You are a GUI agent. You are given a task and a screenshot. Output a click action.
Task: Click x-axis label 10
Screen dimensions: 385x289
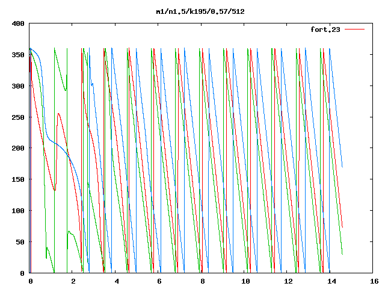point(245,281)
